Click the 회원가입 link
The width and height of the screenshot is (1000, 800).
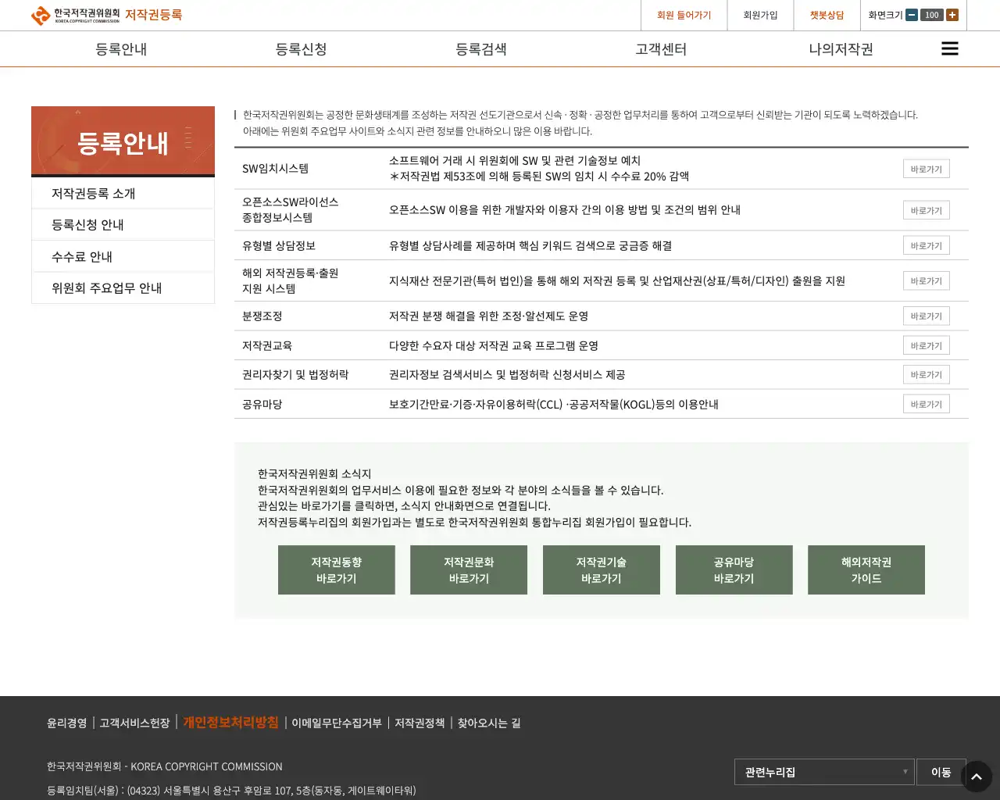click(x=760, y=15)
